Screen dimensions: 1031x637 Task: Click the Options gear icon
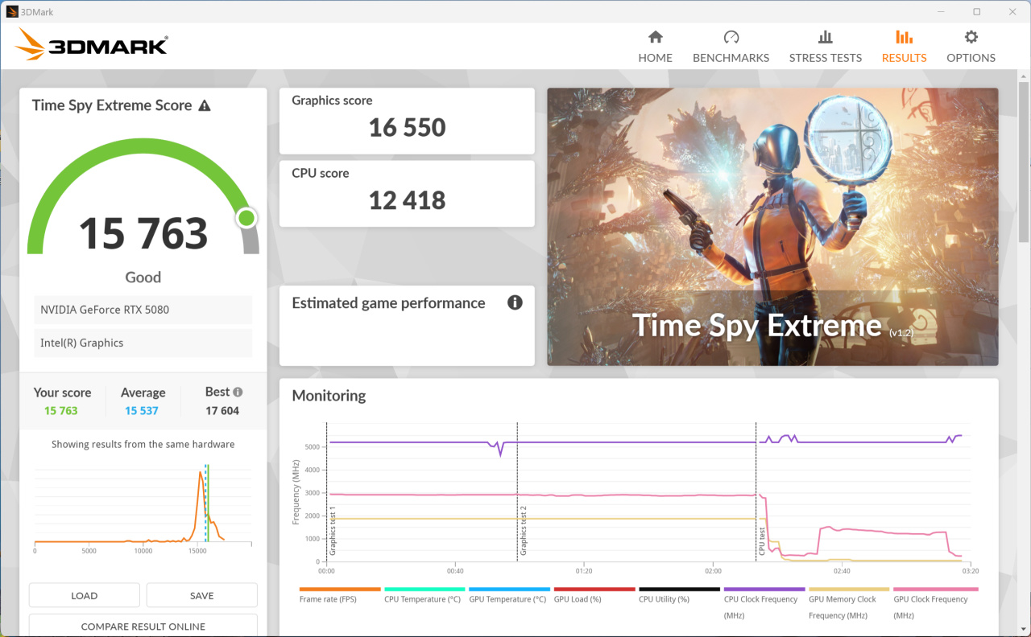point(971,37)
